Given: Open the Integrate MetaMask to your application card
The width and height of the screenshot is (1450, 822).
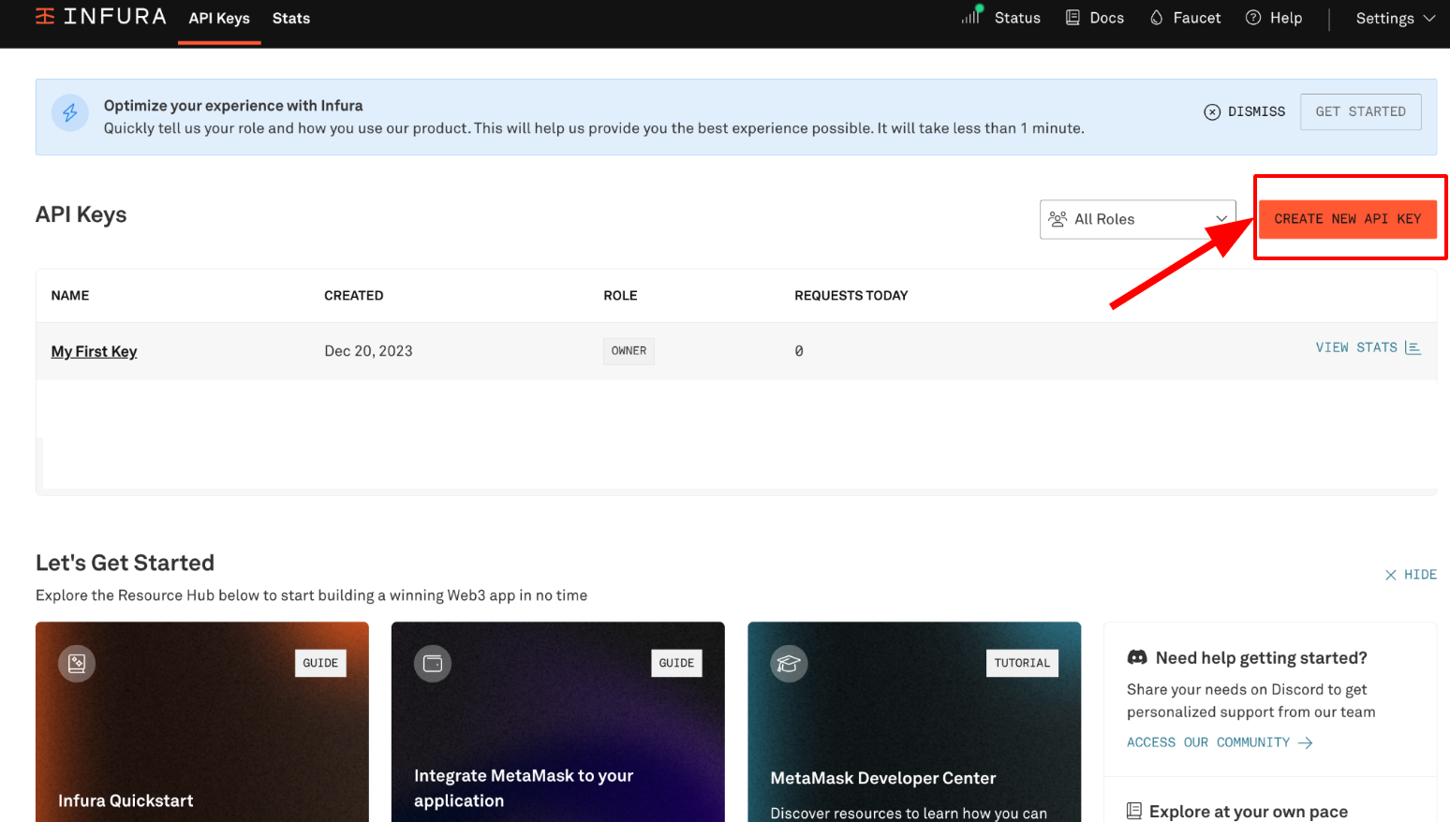Looking at the screenshot, I should (x=558, y=722).
